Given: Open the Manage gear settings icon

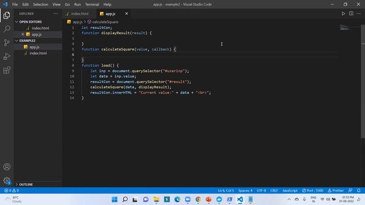Looking at the screenshot, I should pos(7,181).
